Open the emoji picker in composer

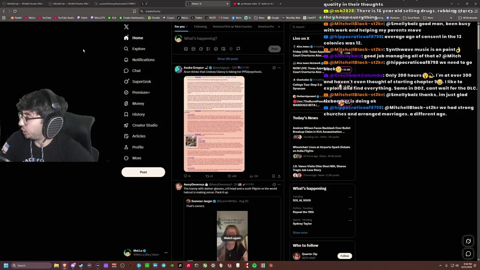click(x=216, y=49)
